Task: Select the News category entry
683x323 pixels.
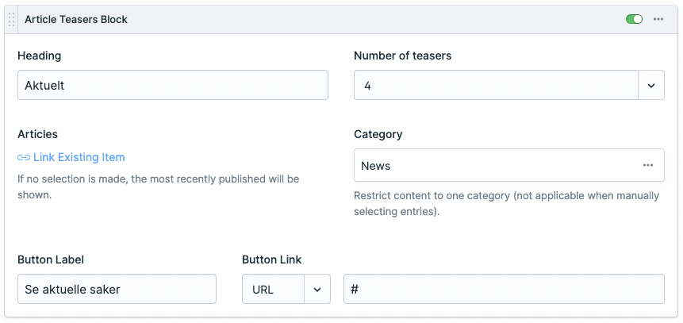Action: click(x=492, y=165)
